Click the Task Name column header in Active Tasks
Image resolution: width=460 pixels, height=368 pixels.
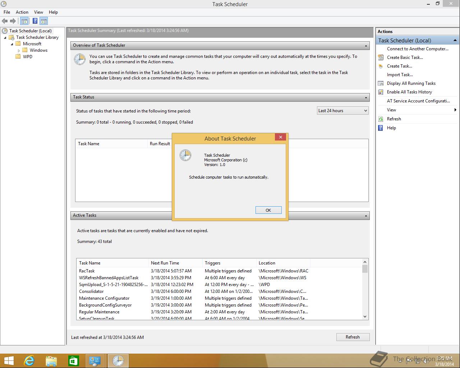112,263
